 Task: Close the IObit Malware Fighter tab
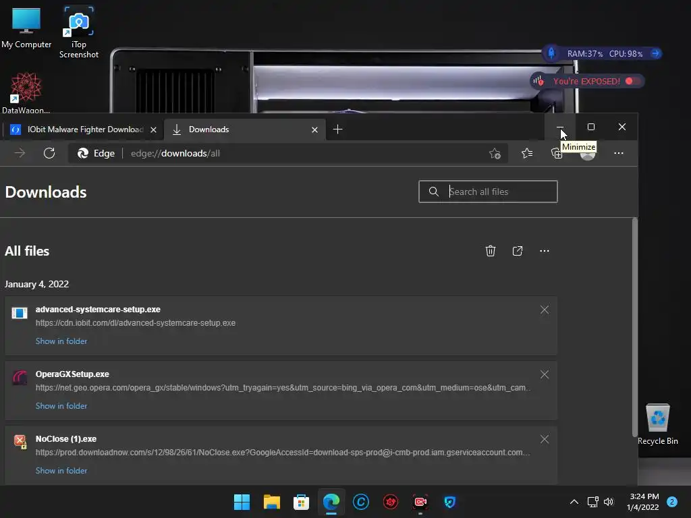[x=153, y=129]
